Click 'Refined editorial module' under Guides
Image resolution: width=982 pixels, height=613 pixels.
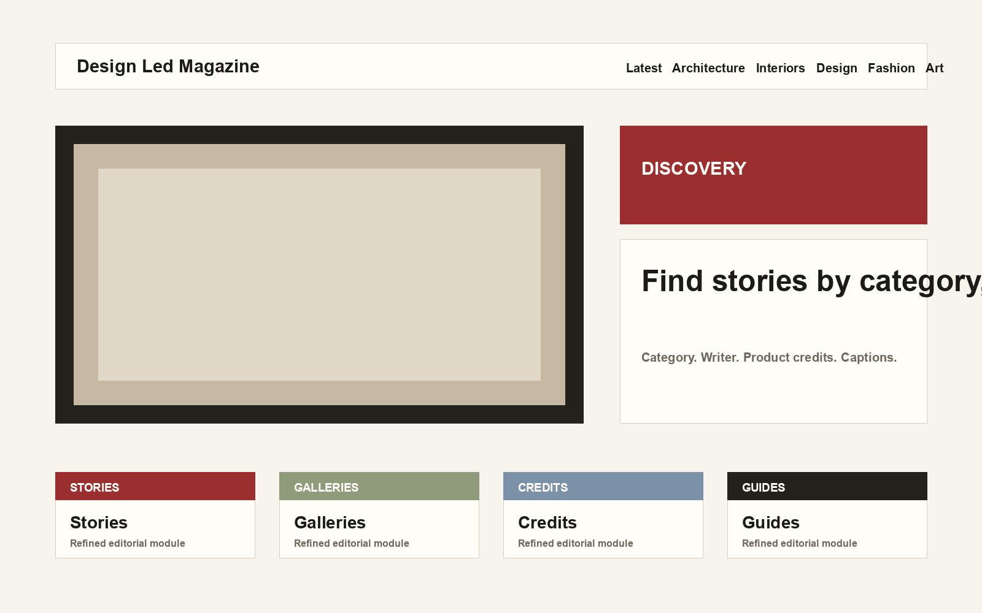(x=800, y=543)
